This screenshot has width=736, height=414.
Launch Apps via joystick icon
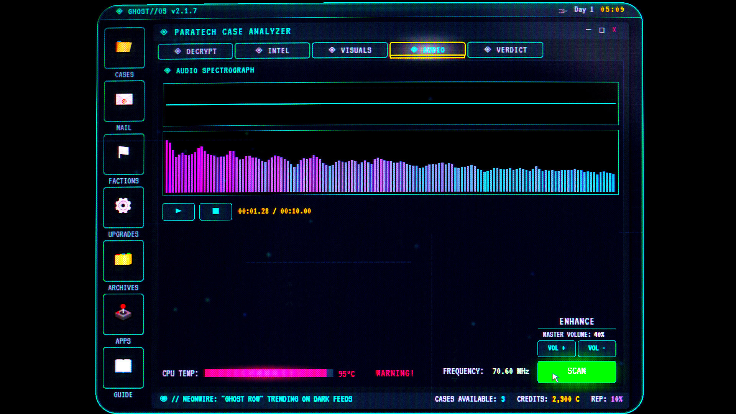[123, 314]
